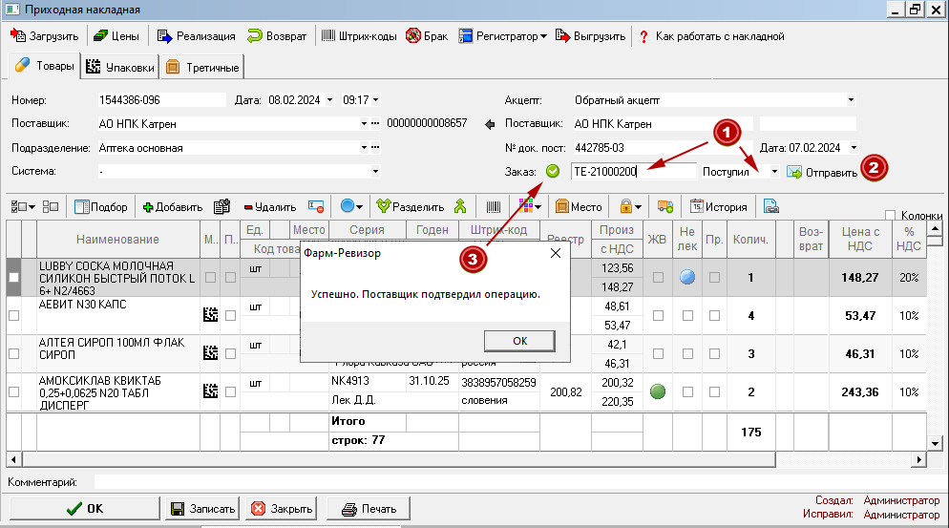Viewport: 949px width, 528px height.
Task: Toggle the Пр. checkbox in the АЛТЕЯ СИРОП row
Action: point(715,353)
